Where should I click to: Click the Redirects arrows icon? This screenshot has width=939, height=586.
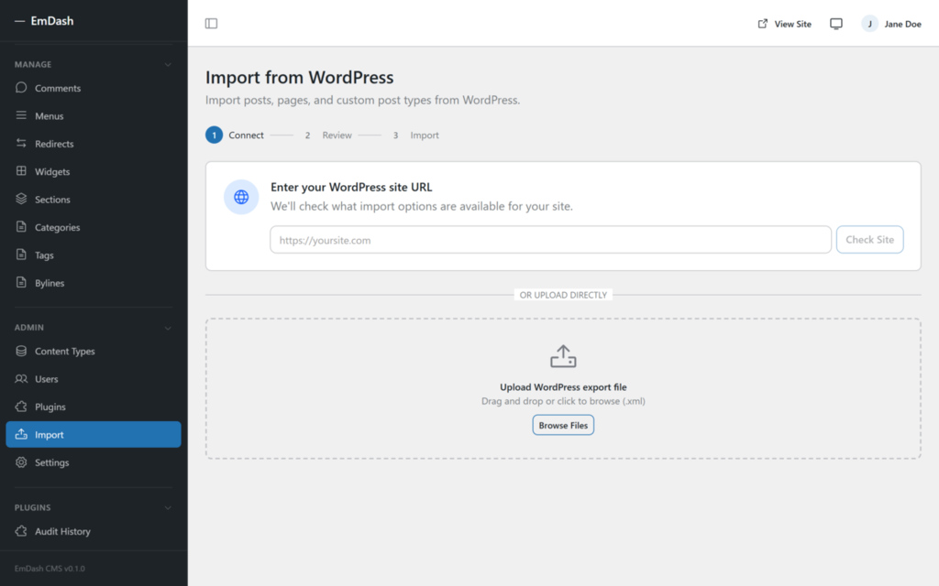(21, 143)
